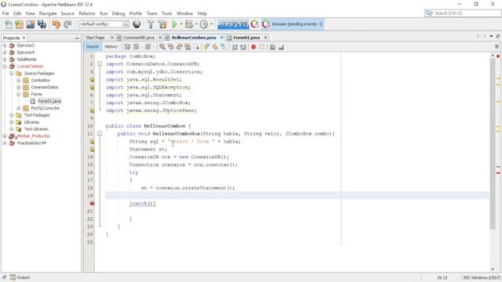Screen dimensions: 502x282
Task: Click the Find Previous Occurrence icon
Action: click(x=171, y=47)
